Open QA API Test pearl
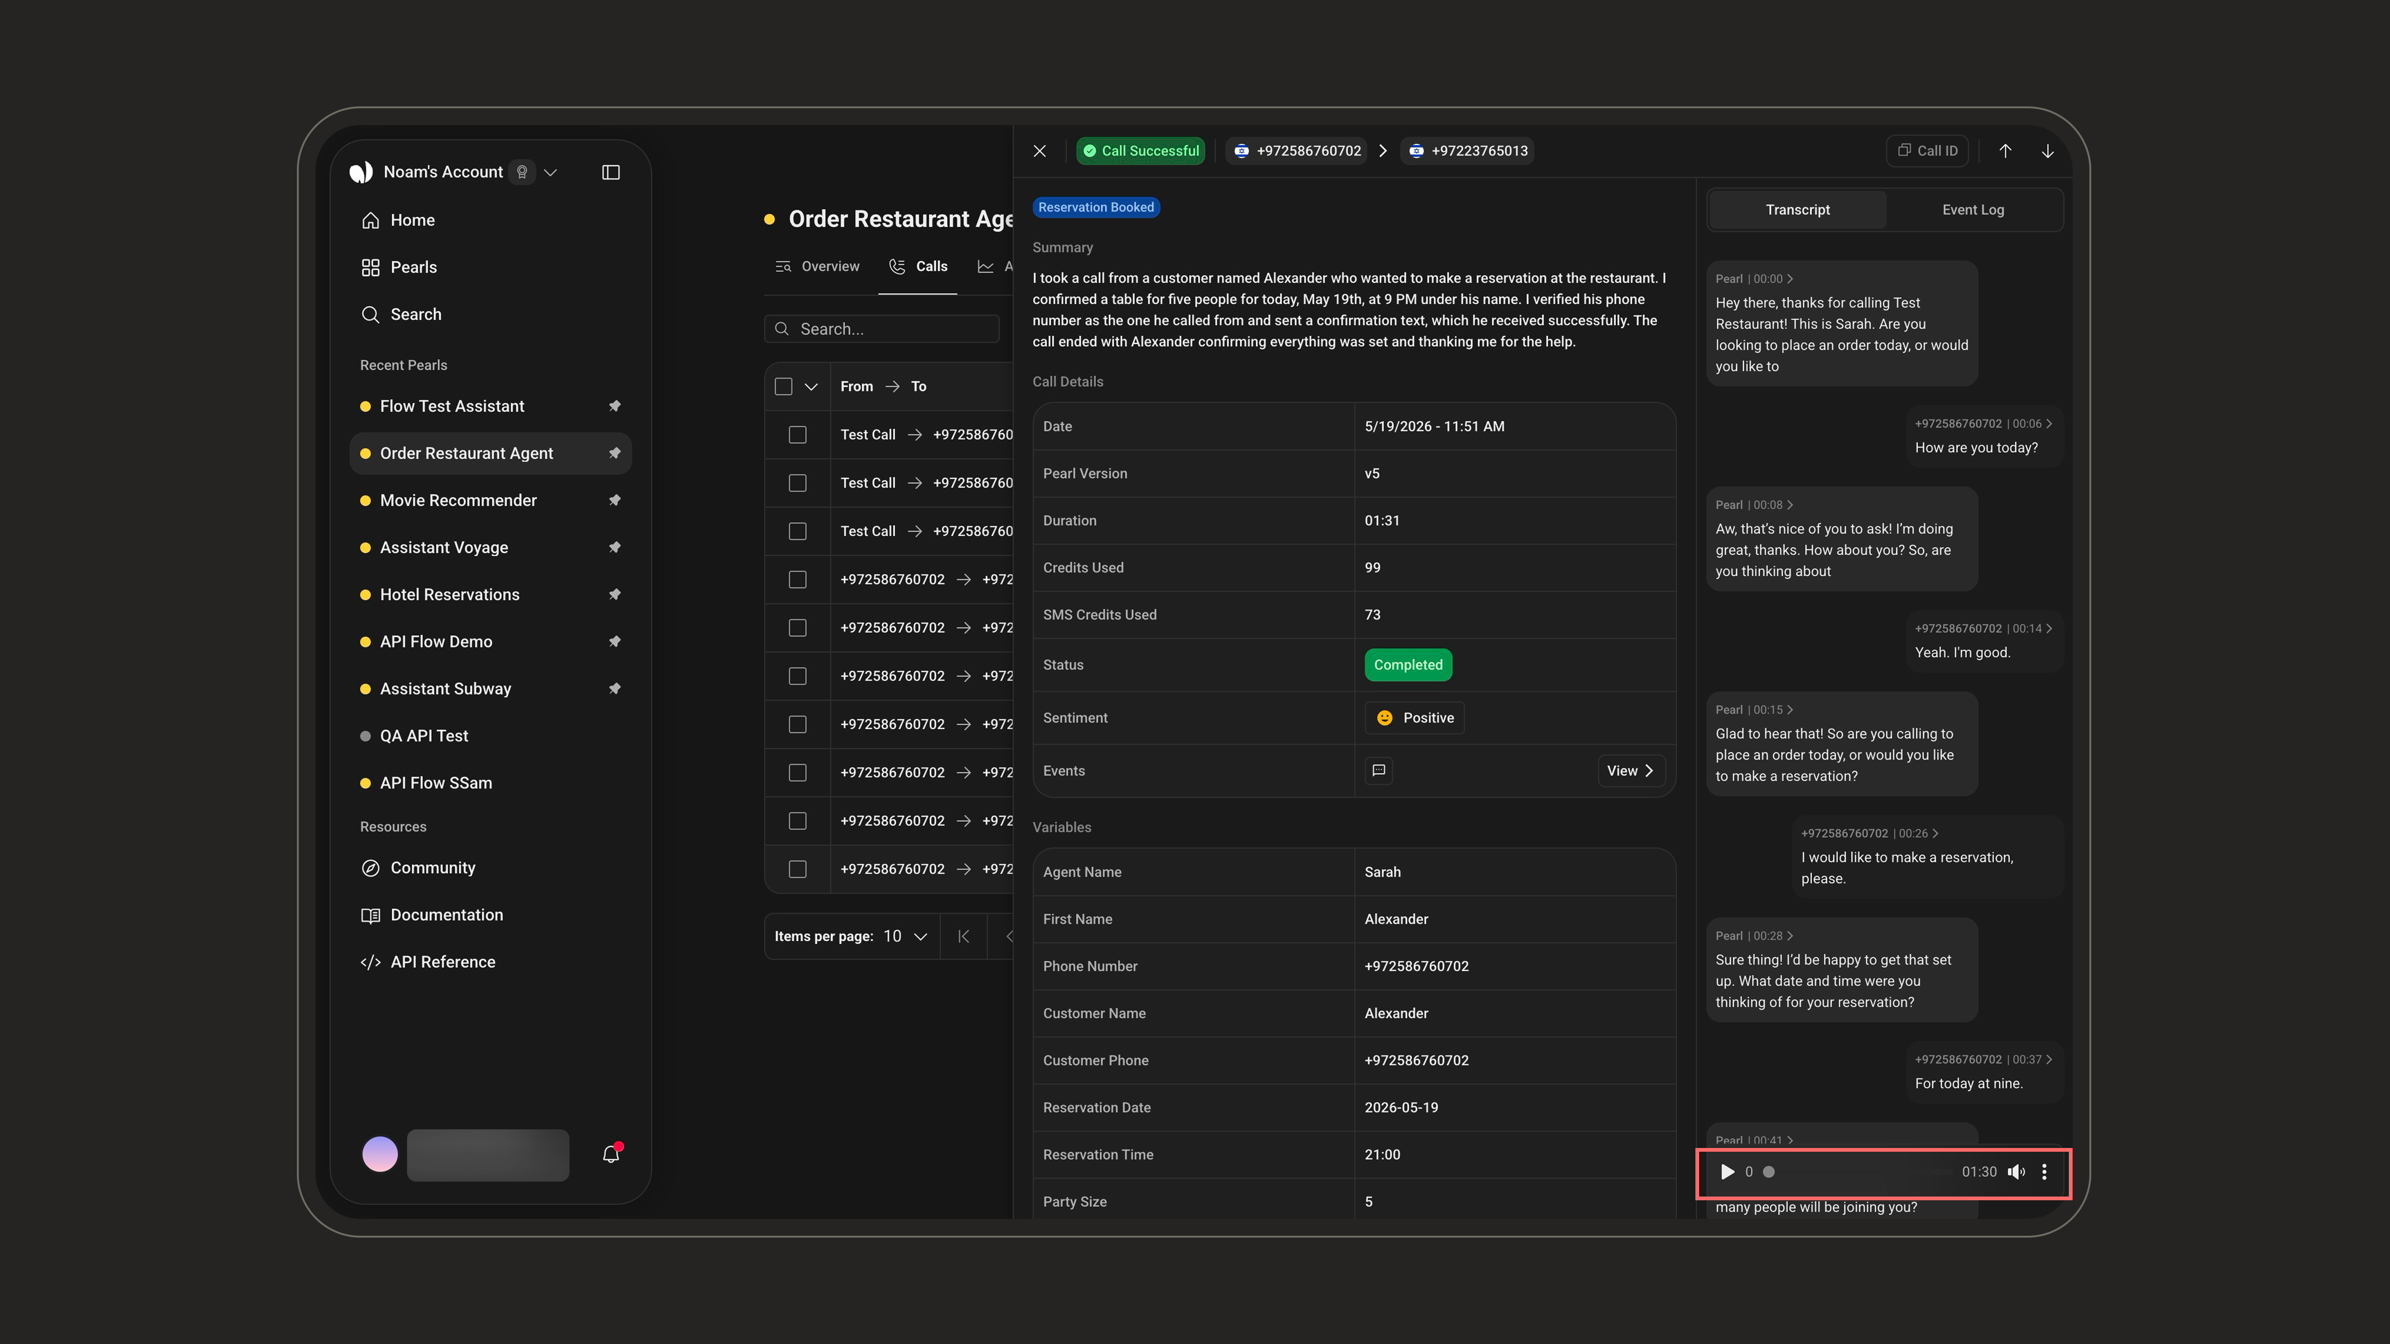Viewport: 2390px width, 1344px height. click(490, 736)
